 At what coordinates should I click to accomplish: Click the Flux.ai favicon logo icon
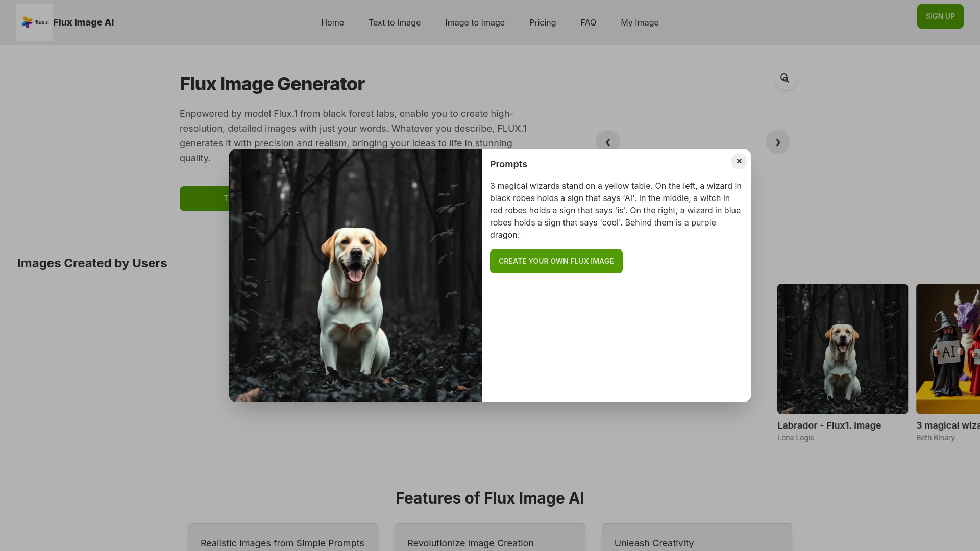point(34,22)
